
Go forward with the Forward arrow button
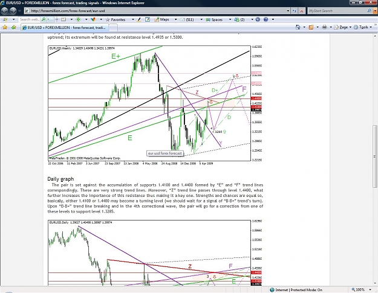[13, 11]
